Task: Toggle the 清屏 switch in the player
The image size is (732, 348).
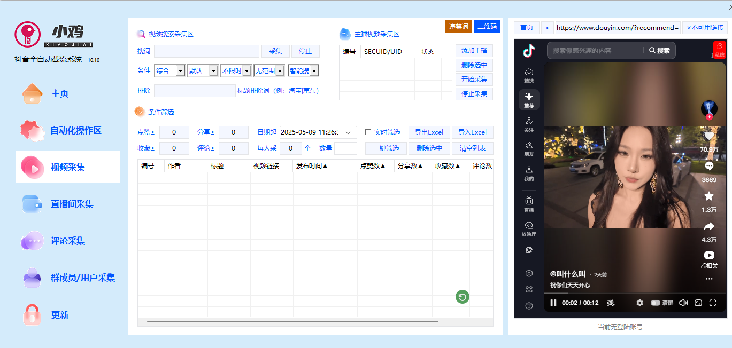Action: click(x=656, y=303)
